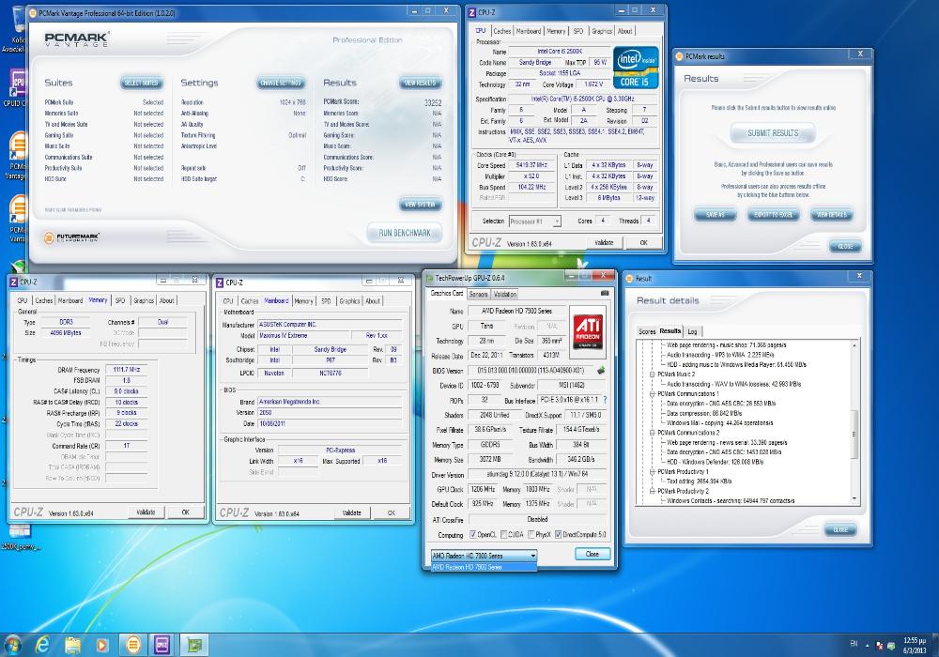Image resolution: width=939 pixels, height=657 pixels.
Task: Open Windows Explorer folder icon in taskbar
Action: (x=72, y=645)
